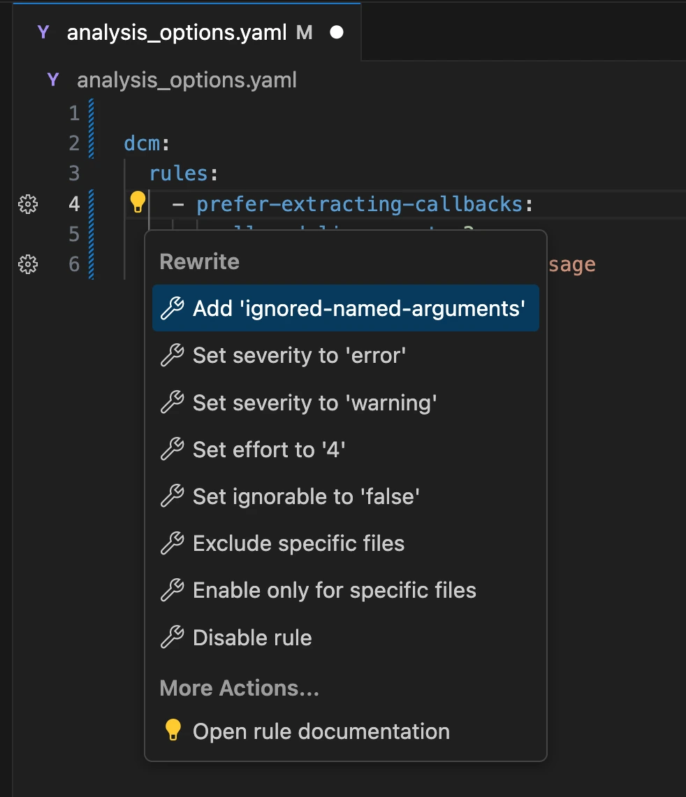Viewport: 686px width, 797px height.
Task: Click the modified indicator dot on the tab
Action: (336, 32)
